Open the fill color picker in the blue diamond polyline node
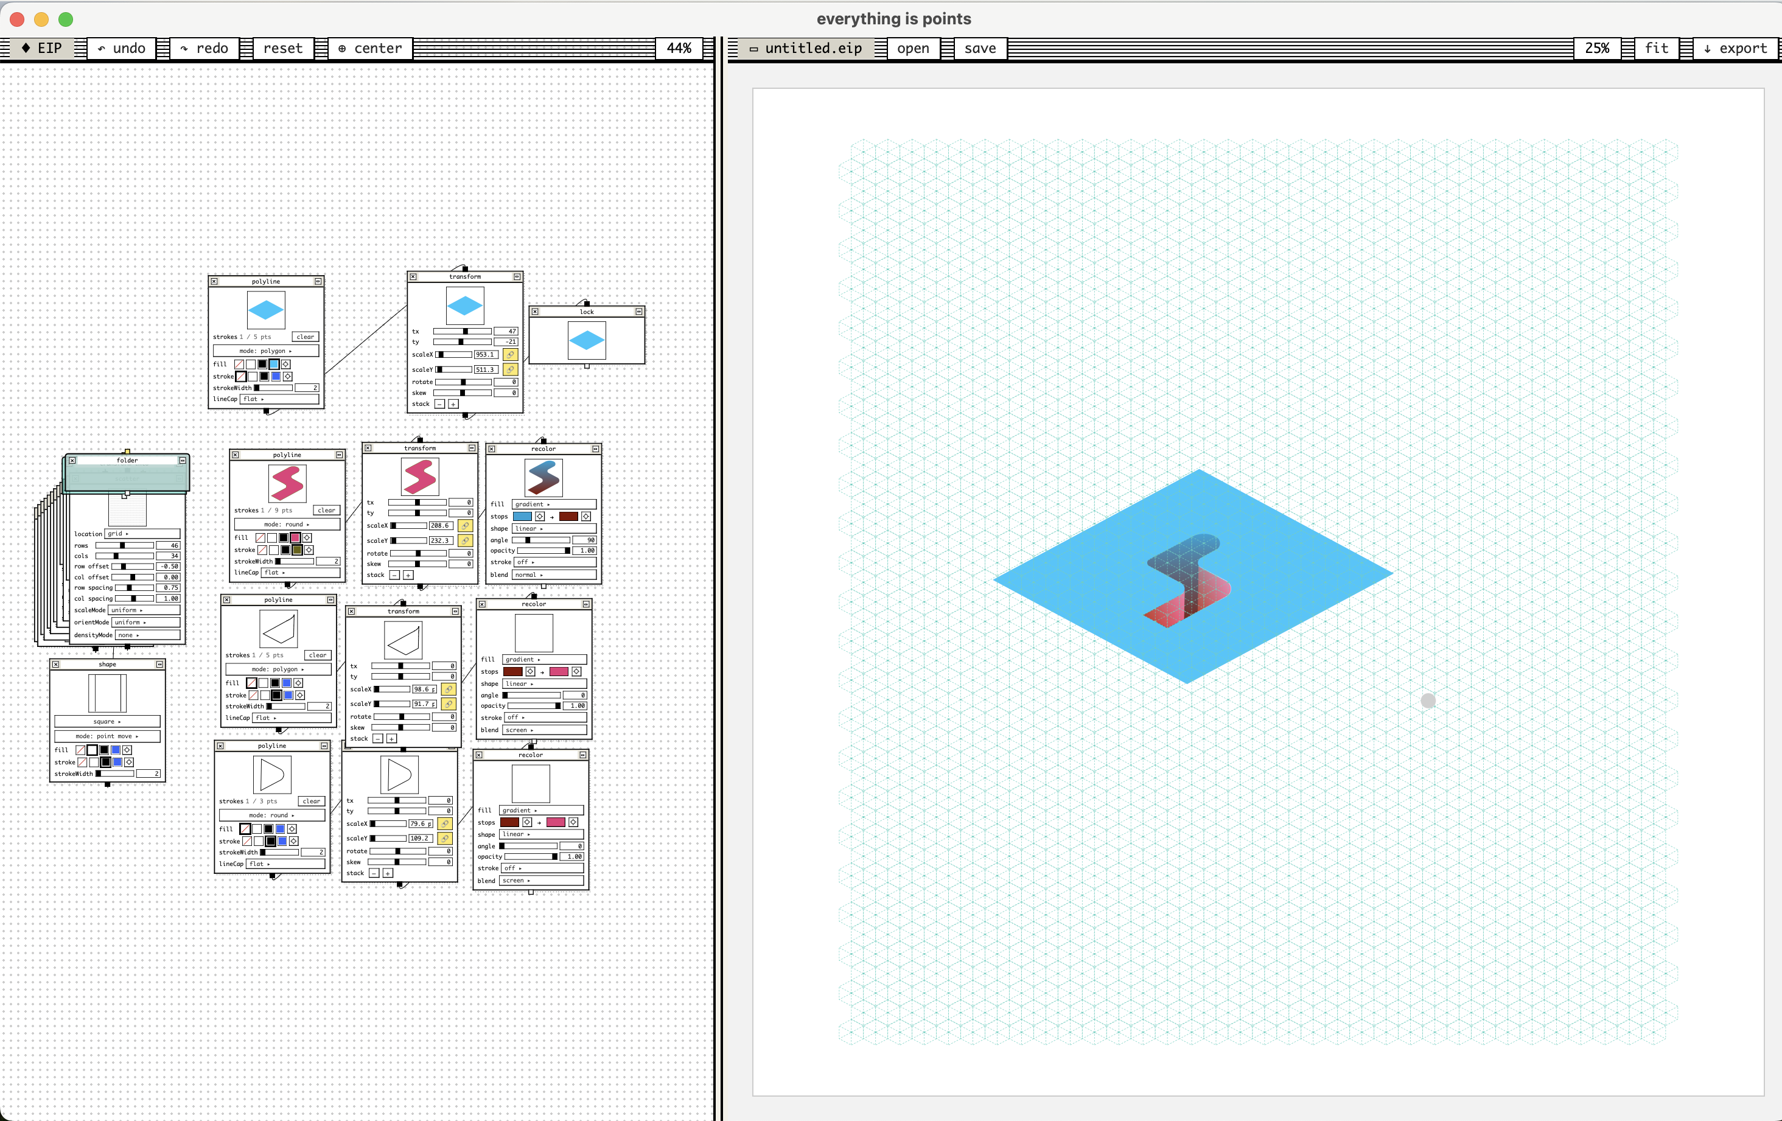 (285, 364)
